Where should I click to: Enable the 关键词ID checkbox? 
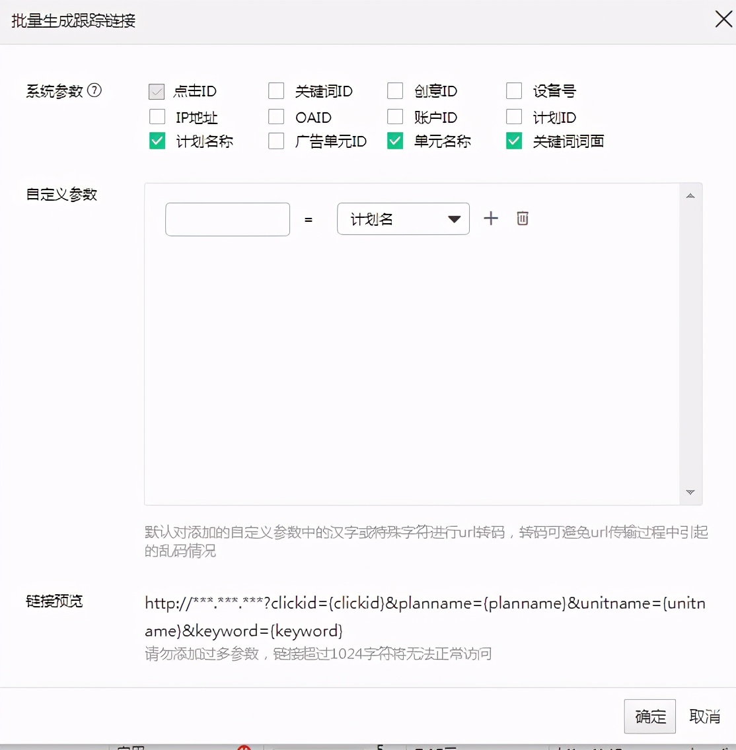point(276,91)
